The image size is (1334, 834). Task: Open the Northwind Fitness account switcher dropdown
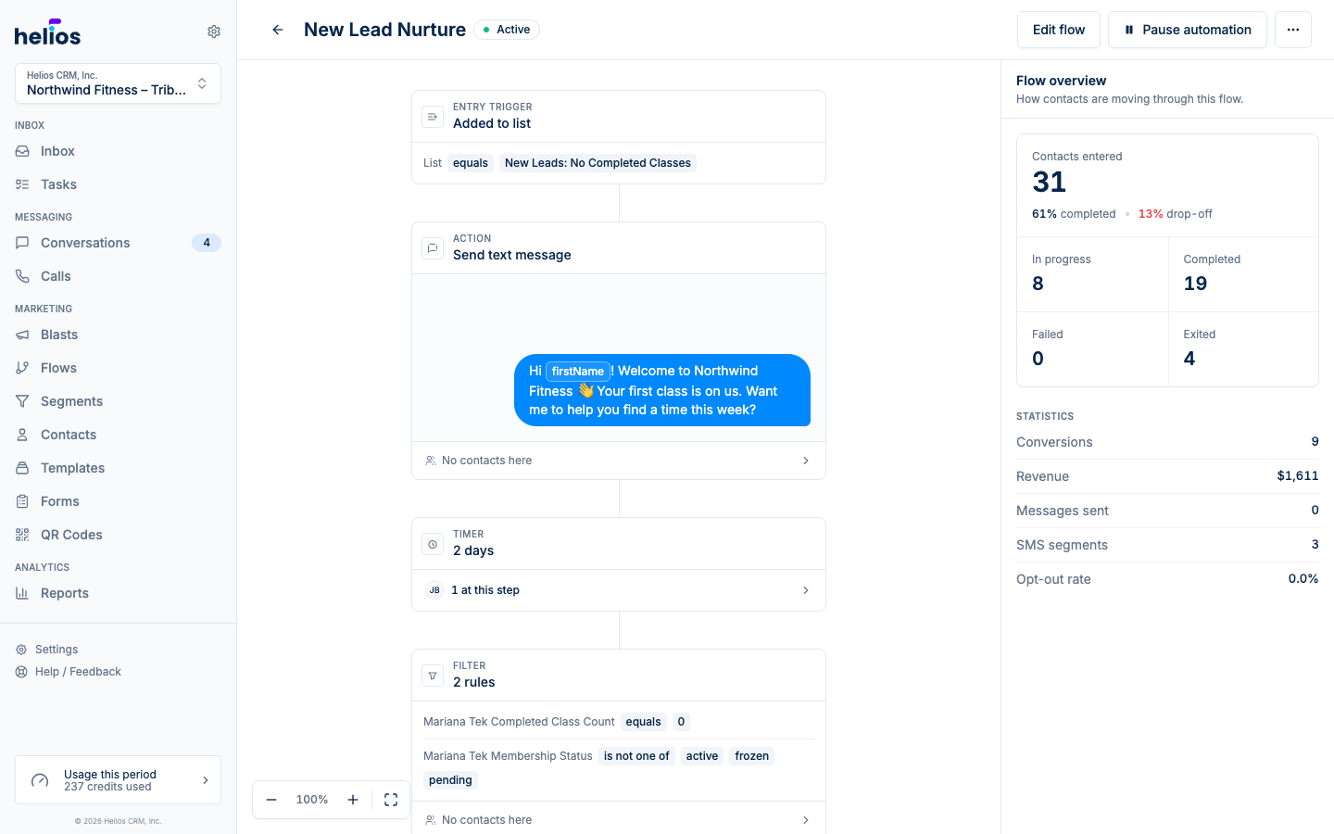click(x=118, y=83)
